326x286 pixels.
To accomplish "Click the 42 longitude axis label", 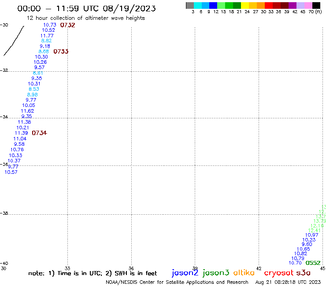I will click(x=259, y=268).
